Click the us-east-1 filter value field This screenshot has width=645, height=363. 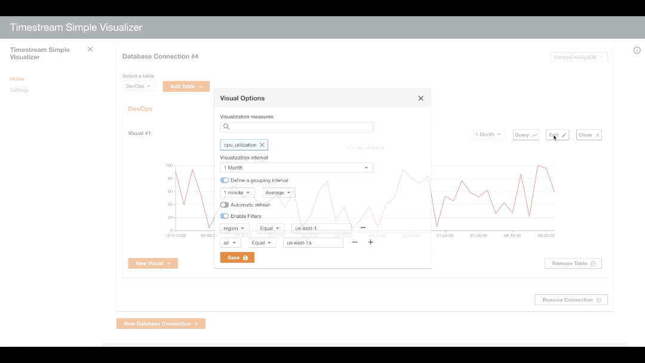321,228
